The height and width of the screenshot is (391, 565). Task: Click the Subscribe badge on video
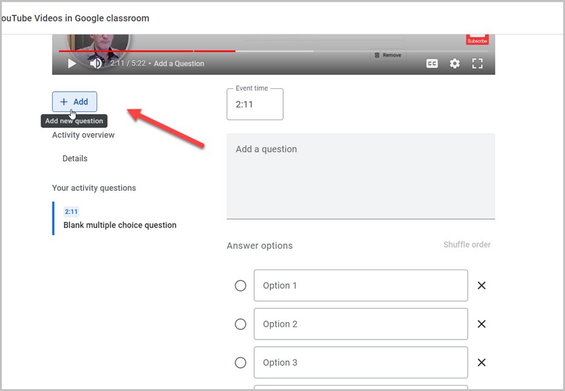[x=477, y=39]
